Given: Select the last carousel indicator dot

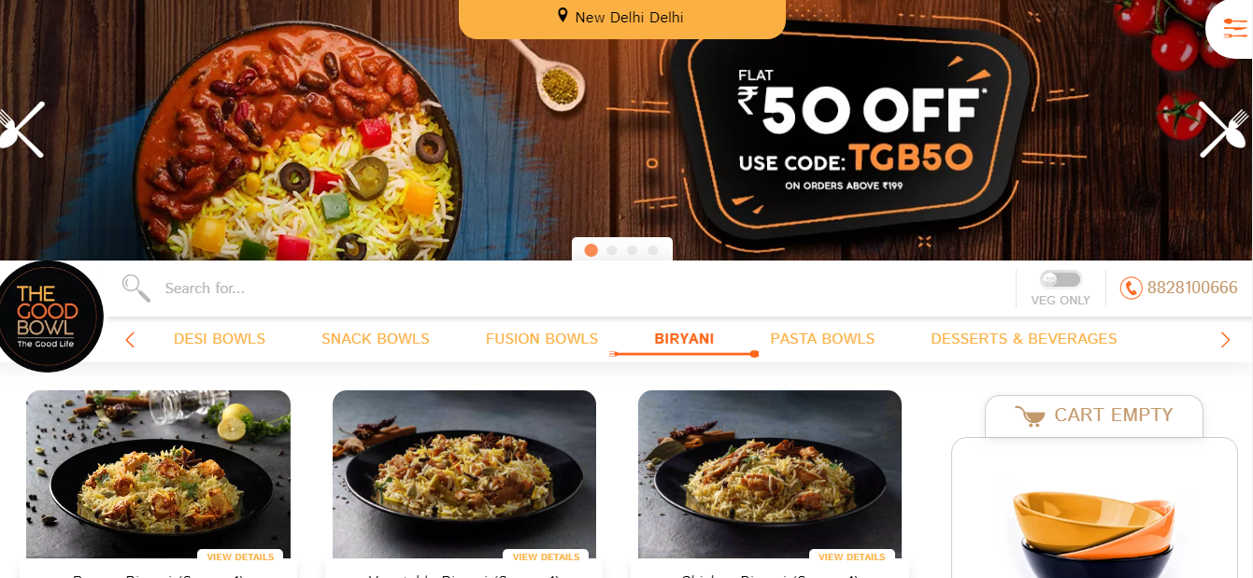Looking at the screenshot, I should click(653, 250).
